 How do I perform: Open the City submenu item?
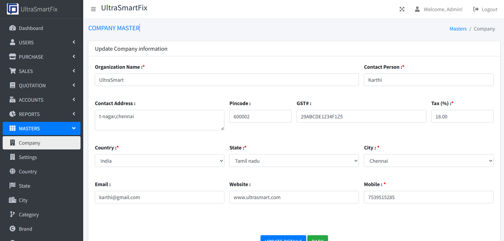pos(42,200)
